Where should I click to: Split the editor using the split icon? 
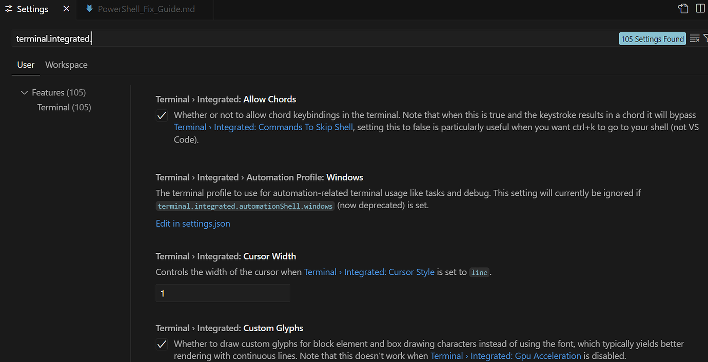700,8
